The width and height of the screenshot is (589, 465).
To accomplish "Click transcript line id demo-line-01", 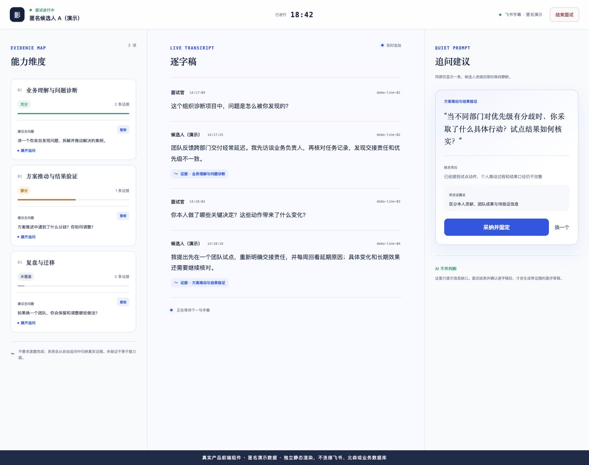I will click(389, 93).
